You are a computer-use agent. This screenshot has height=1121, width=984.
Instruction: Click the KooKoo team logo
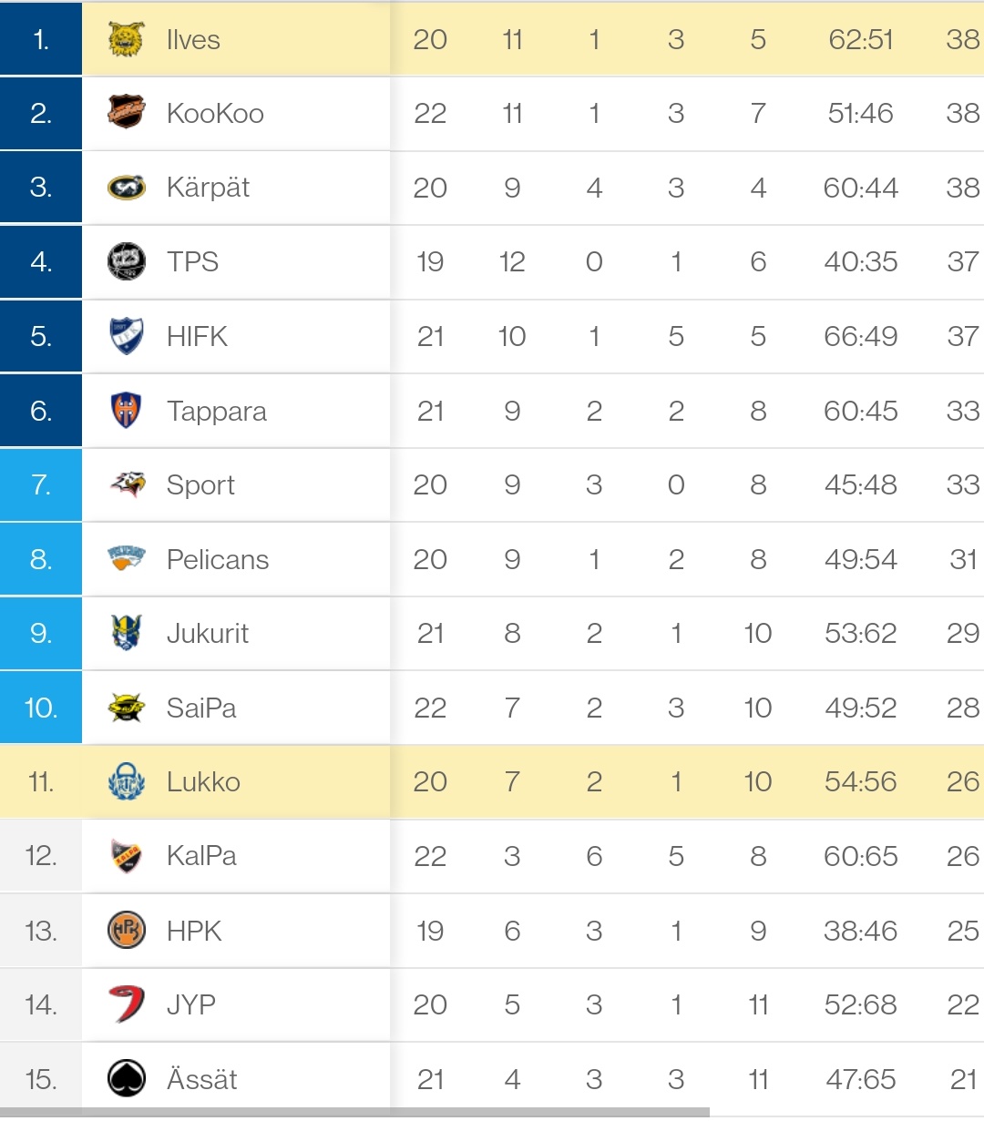pos(127,113)
